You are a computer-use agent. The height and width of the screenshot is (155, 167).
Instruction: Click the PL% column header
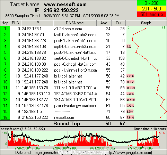pos(16,23)
